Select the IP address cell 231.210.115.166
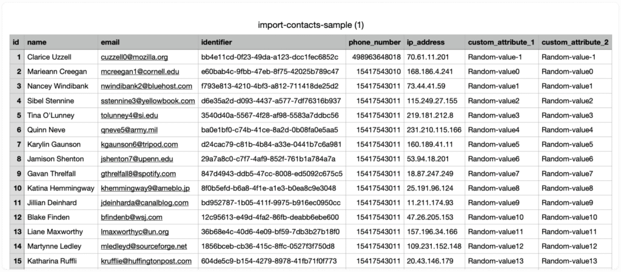This screenshot has height=272, width=621. [435, 129]
